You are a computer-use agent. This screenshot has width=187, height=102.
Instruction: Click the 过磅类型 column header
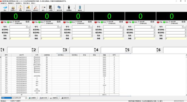pyautogui.click(x=47, y=55)
